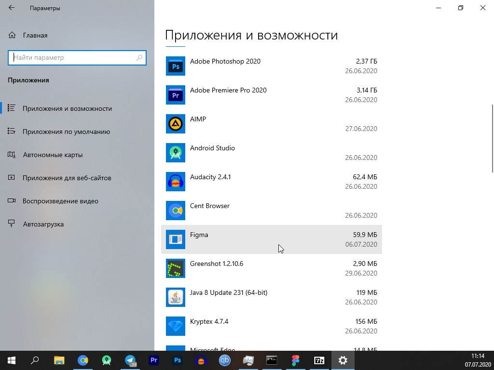The width and height of the screenshot is (494, 370).
Task: Click the 06.07.2020 install date
Action: click(361, 244)
